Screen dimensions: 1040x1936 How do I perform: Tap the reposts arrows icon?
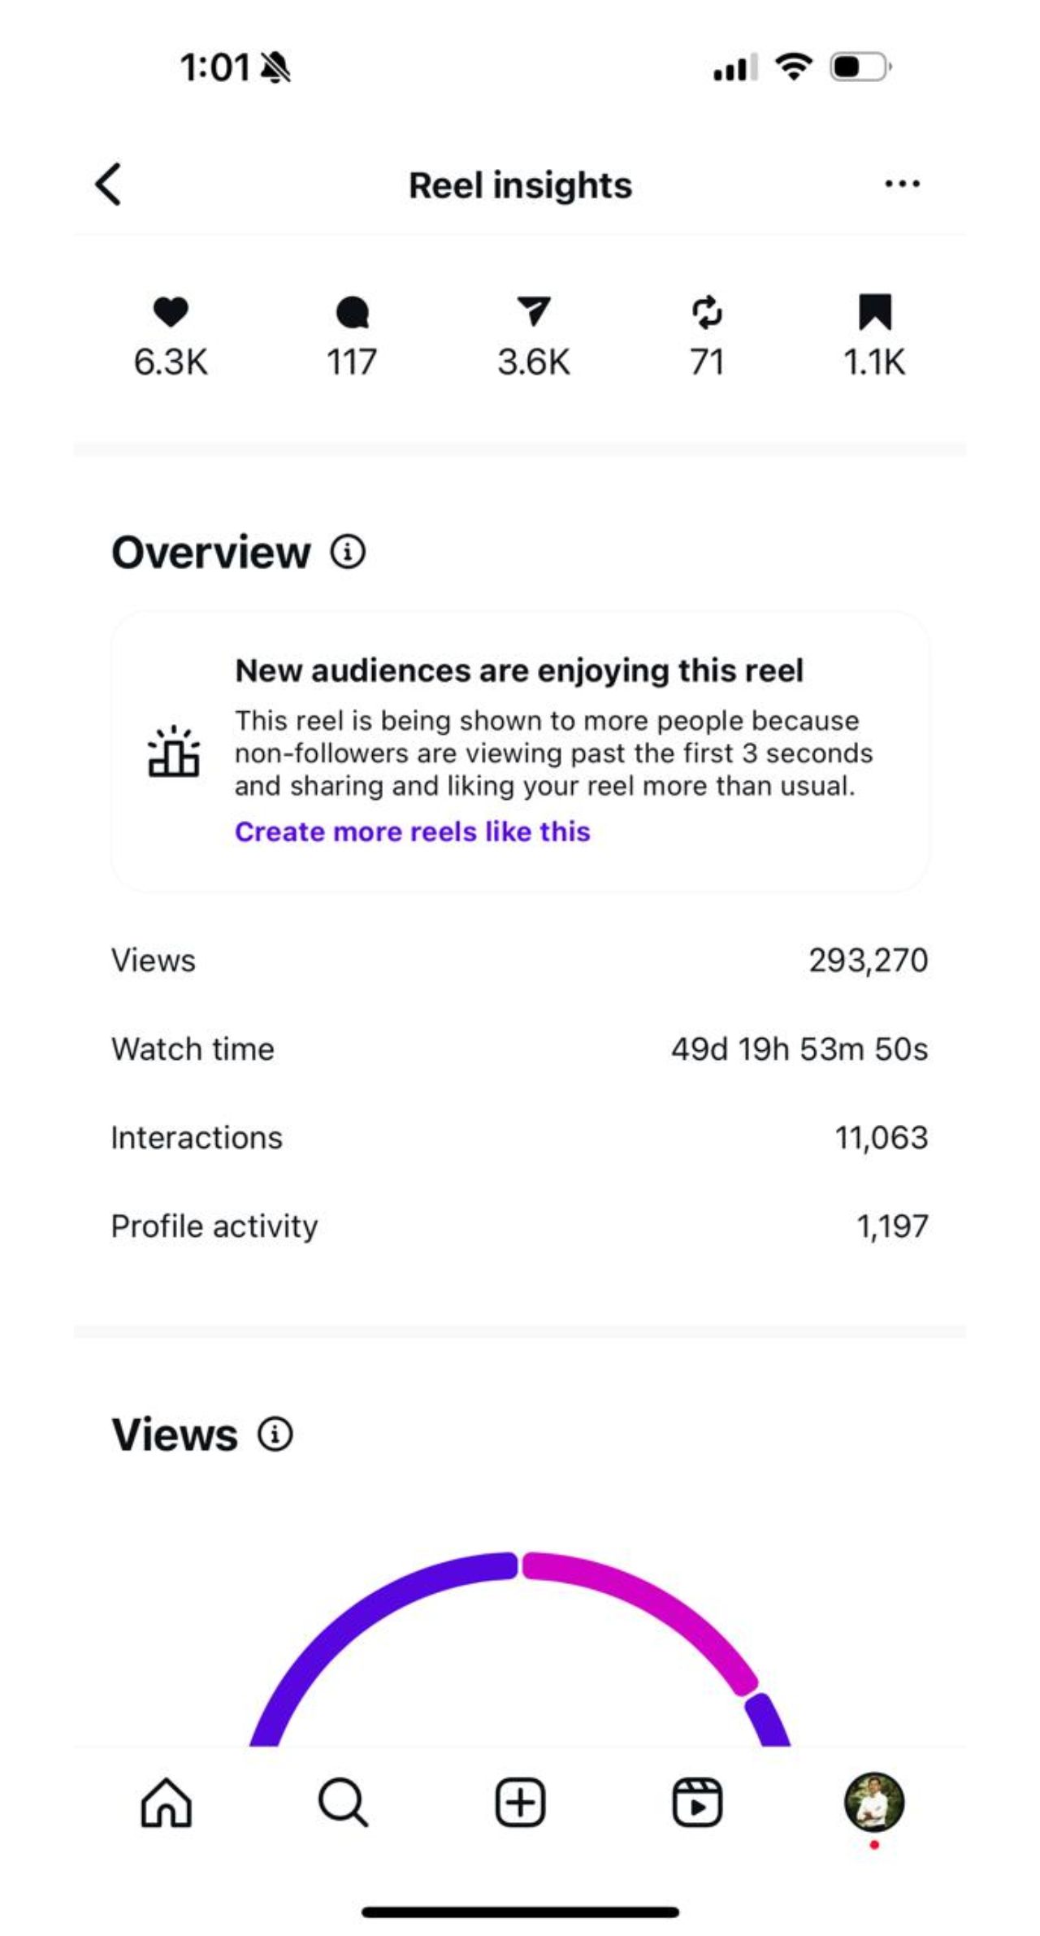(x=707, y=312)
